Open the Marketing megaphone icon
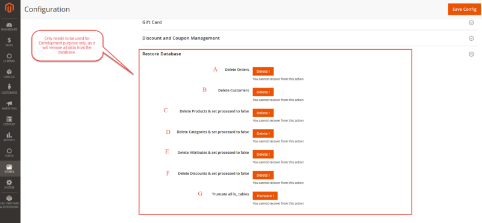Screen dimensions: 482x223 tap(9, 103)
